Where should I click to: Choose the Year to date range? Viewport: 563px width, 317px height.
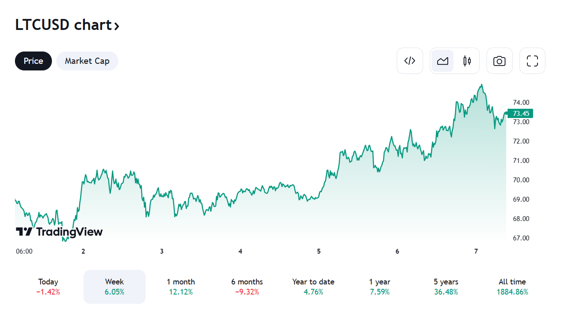coord(313,287)
